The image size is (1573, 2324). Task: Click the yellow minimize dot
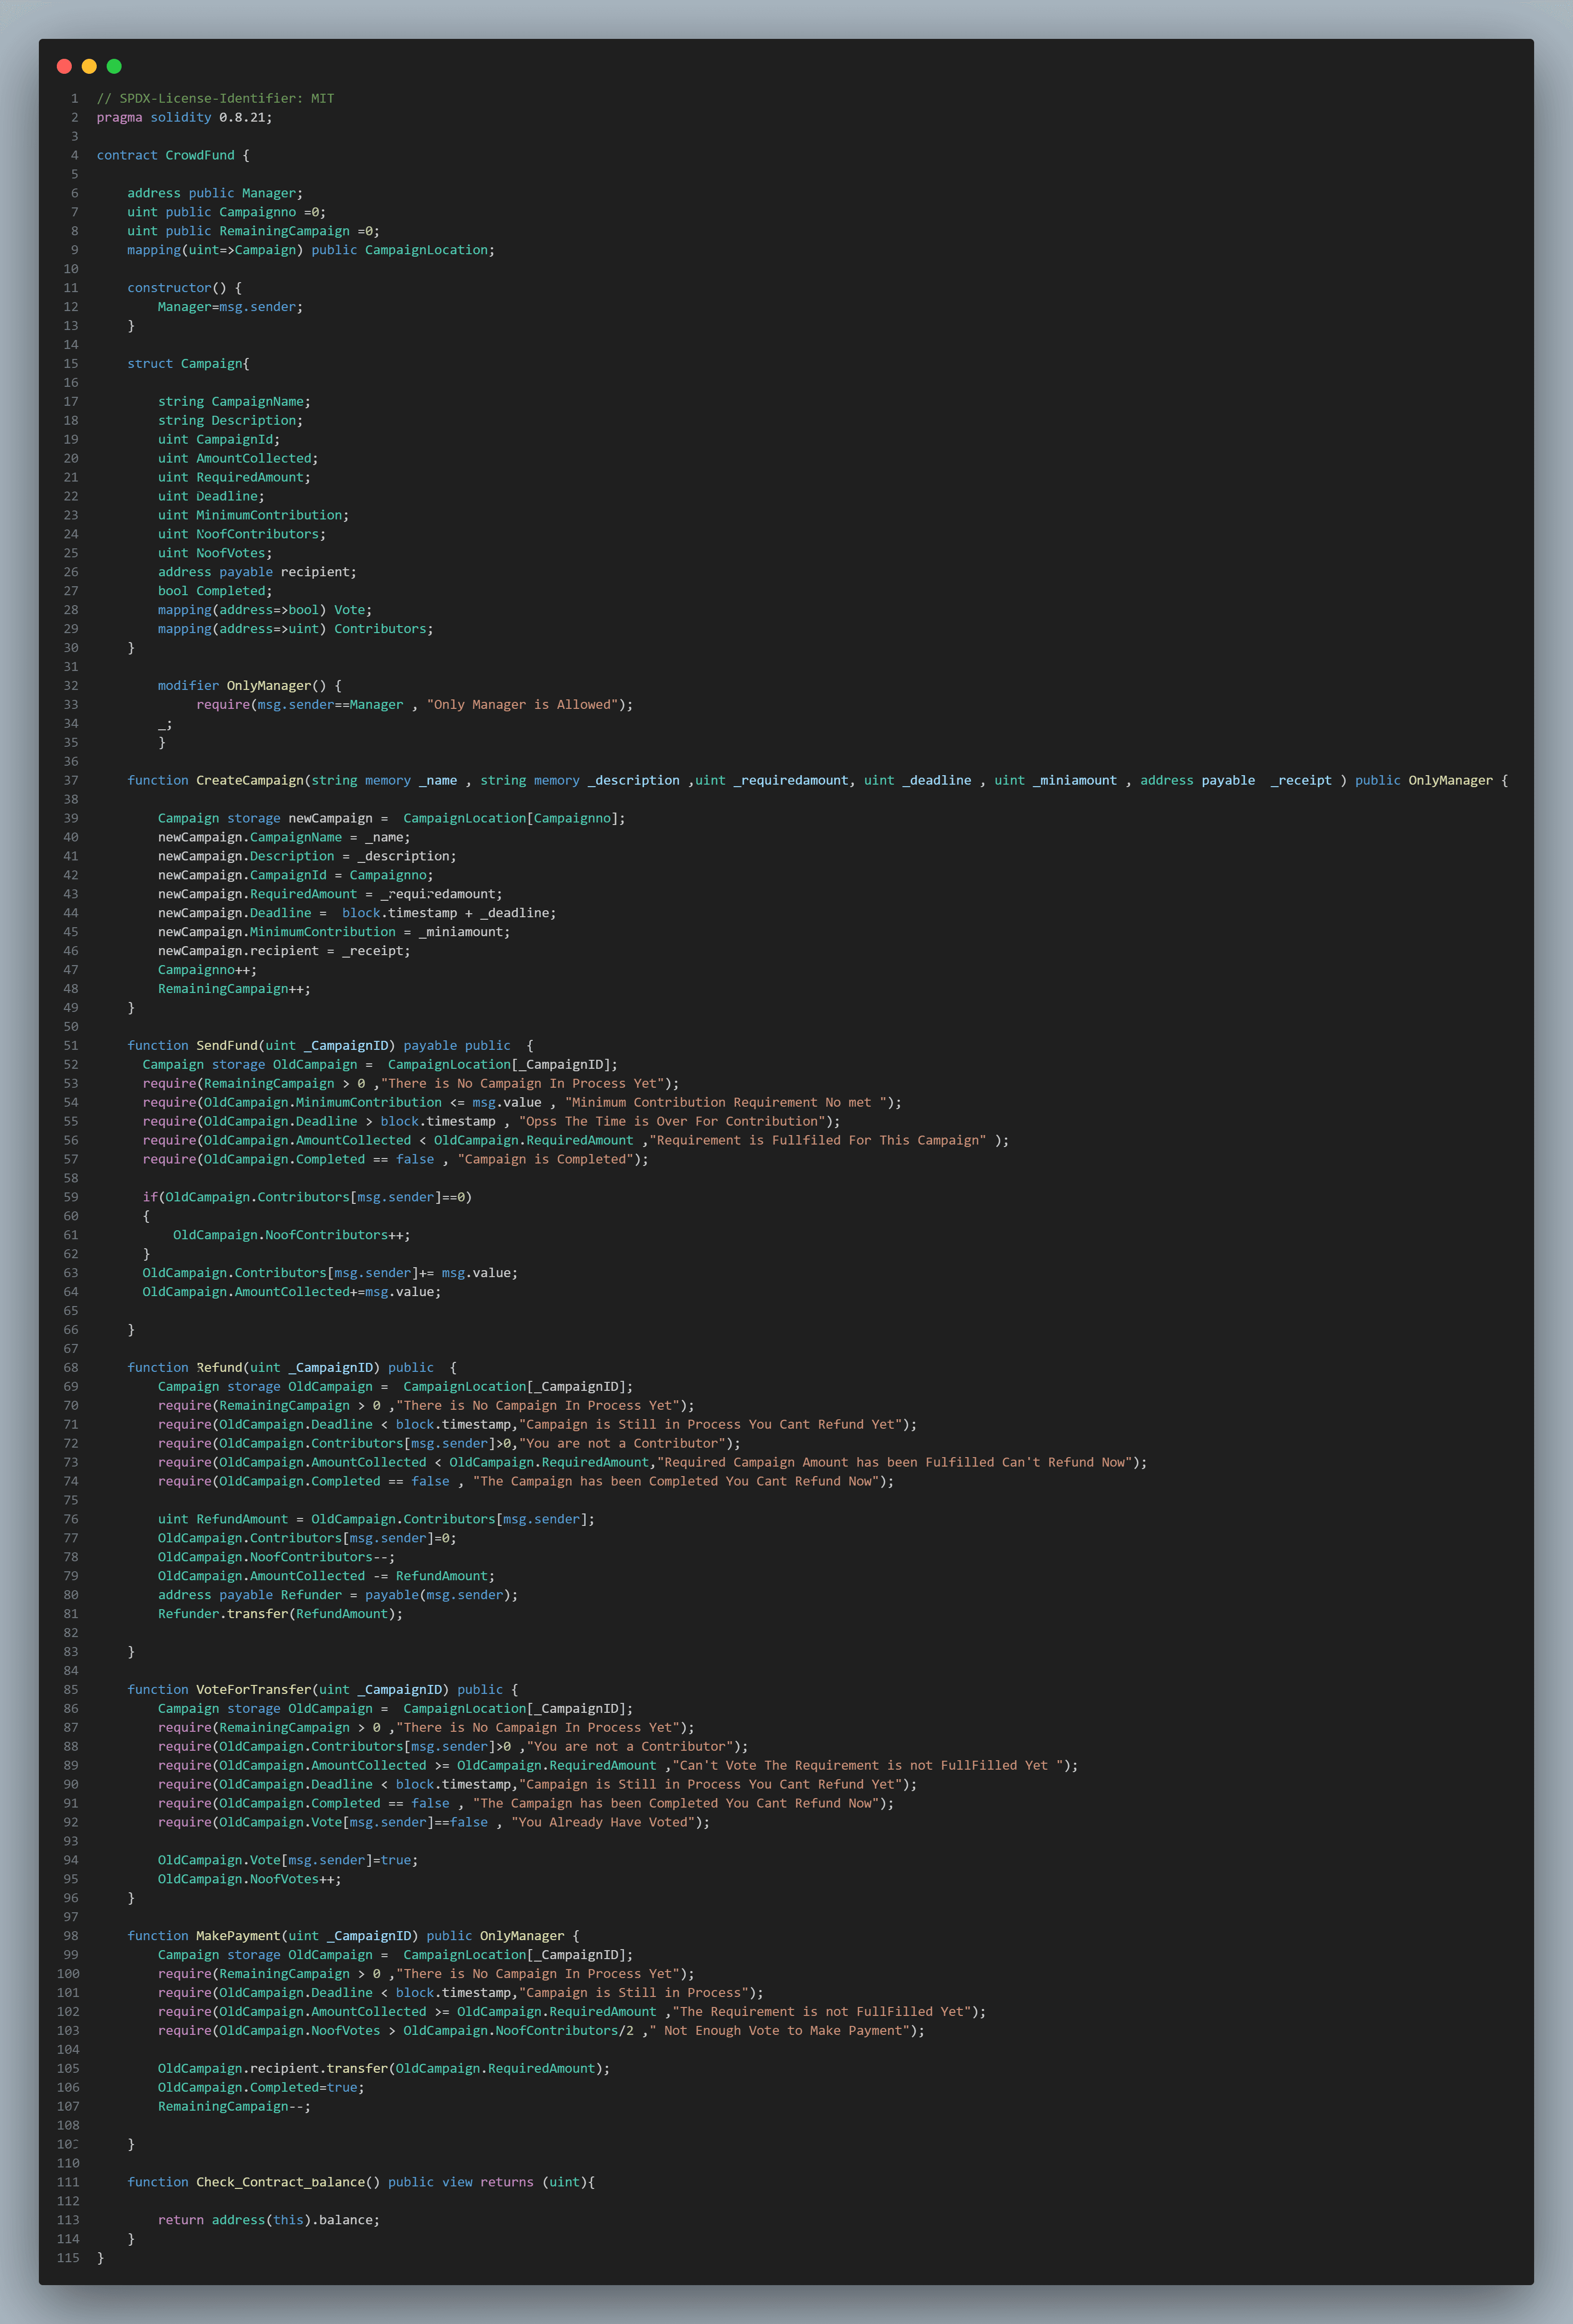point(89,66)
